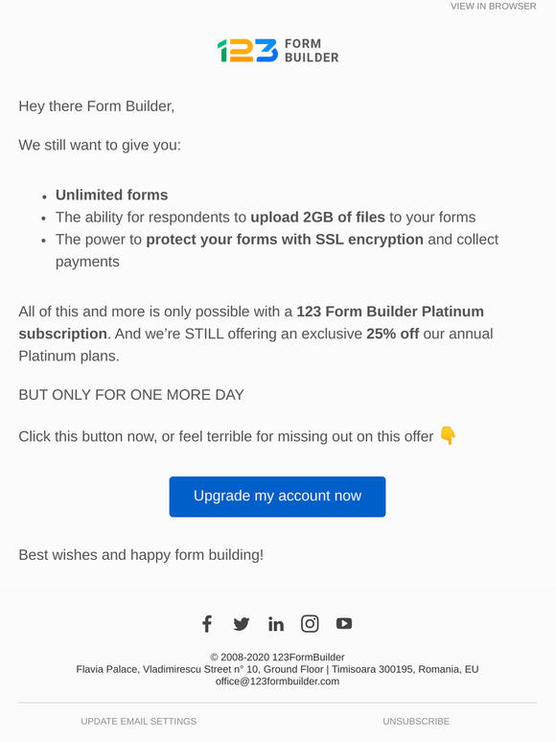Open the YouTube play icon
The height and width of the screenshot is (742, 556).
(x=344, y=624)
